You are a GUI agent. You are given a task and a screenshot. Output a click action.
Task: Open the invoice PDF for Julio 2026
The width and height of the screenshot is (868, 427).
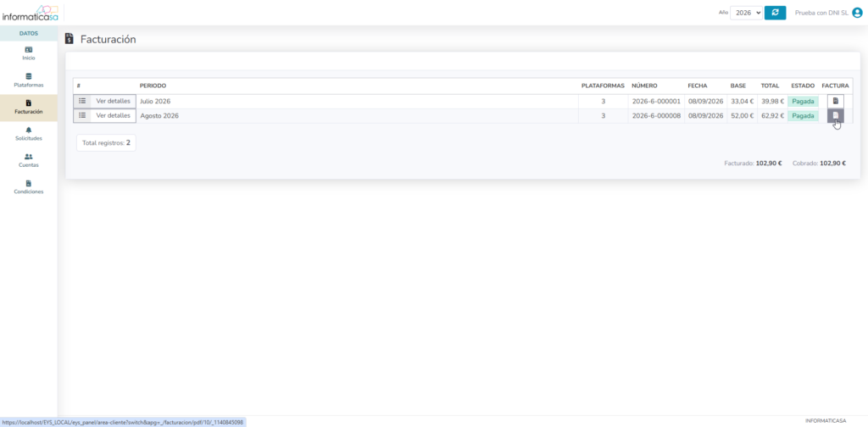coord(835,101)
